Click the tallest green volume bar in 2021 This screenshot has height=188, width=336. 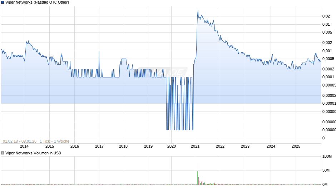198,174
